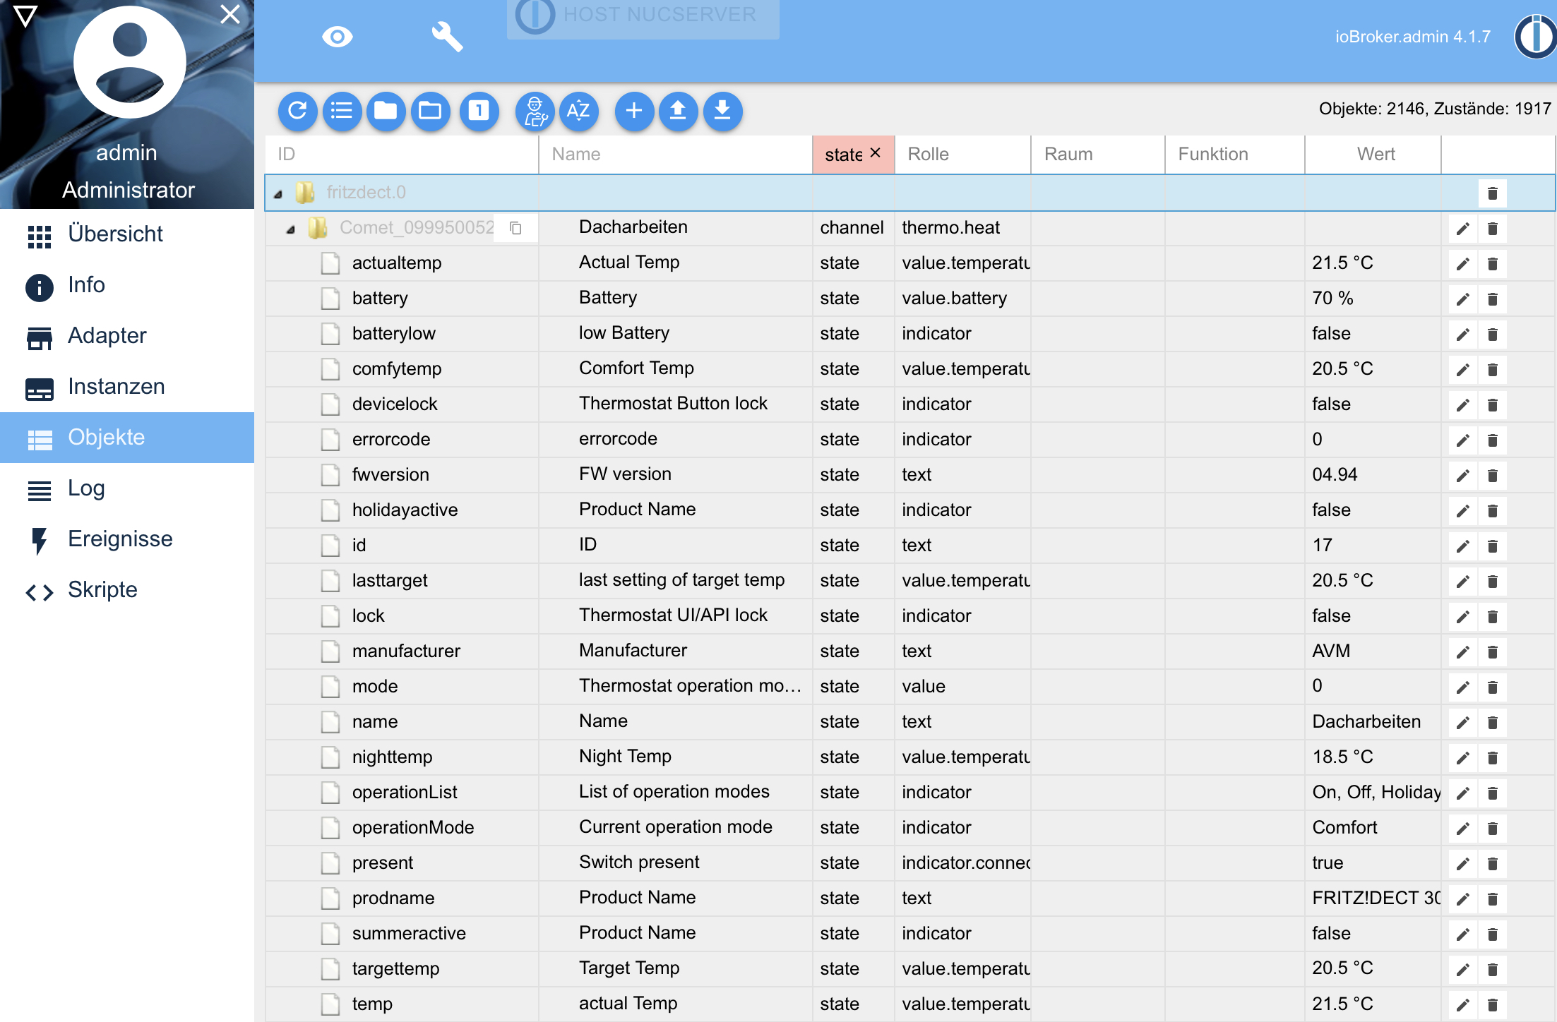Edit the Dacharbeiten channel object
Viewport: 1557px width, 1022px height.
(x=1462, y=228)
